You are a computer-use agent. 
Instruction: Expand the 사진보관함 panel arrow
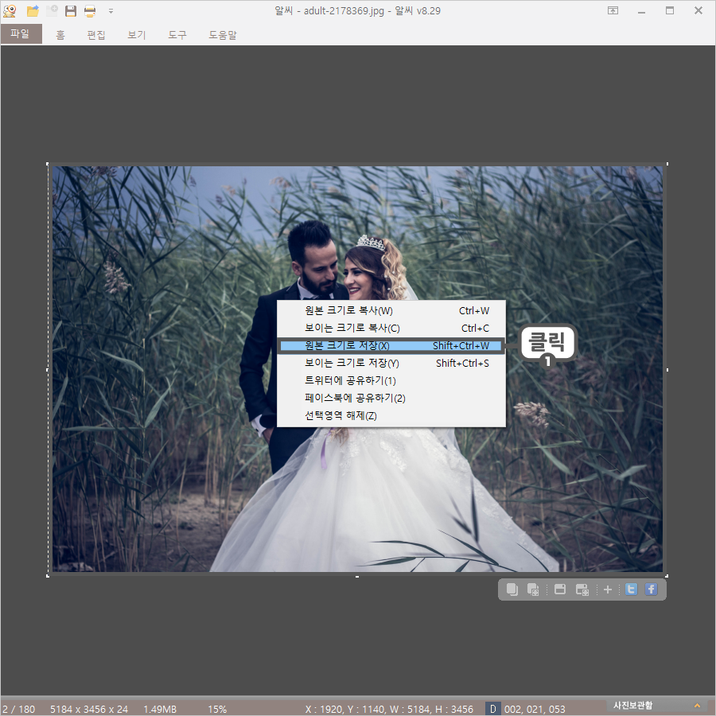pos(697,706)
